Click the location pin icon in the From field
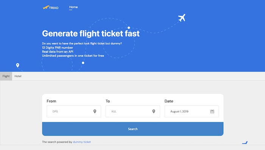265x150 pixels. pos(95,111)
